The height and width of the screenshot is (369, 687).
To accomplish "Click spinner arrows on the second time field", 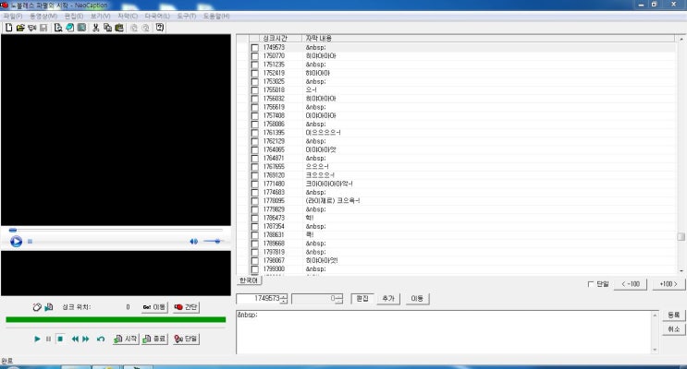I will click(339, 299).
